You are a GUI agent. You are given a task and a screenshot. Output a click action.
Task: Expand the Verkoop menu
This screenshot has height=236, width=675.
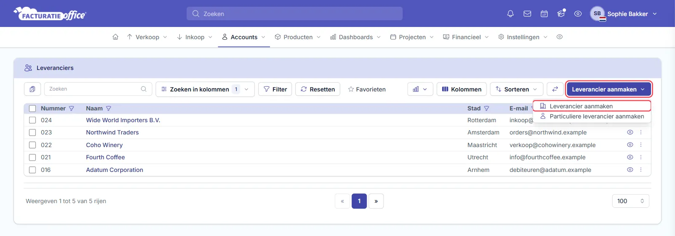pyautogui.click(x=147, y=37)
